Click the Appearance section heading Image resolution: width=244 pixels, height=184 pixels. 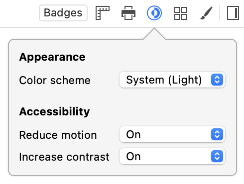tap(52, 57)
